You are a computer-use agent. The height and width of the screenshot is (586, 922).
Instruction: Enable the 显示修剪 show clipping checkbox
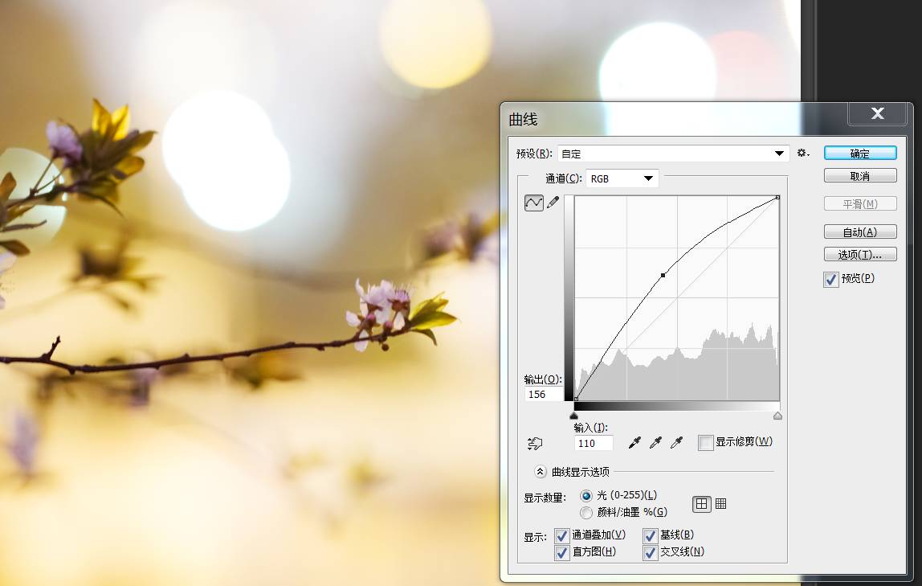(x=706, y=443)
